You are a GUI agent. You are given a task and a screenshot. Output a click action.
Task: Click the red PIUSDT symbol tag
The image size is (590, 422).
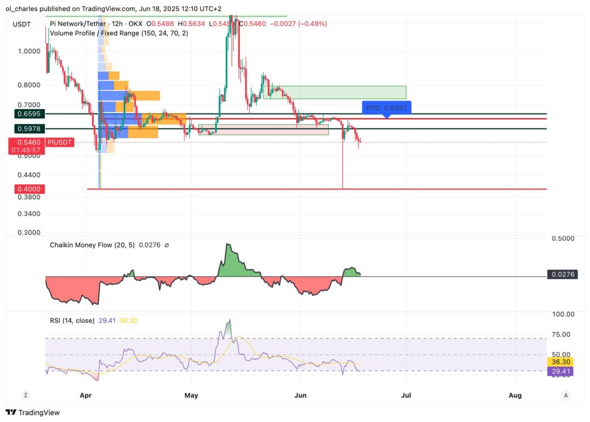click(x=60, y=142)
